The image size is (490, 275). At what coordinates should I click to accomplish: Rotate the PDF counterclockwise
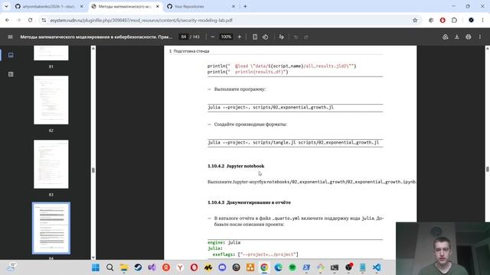(266, 37)
